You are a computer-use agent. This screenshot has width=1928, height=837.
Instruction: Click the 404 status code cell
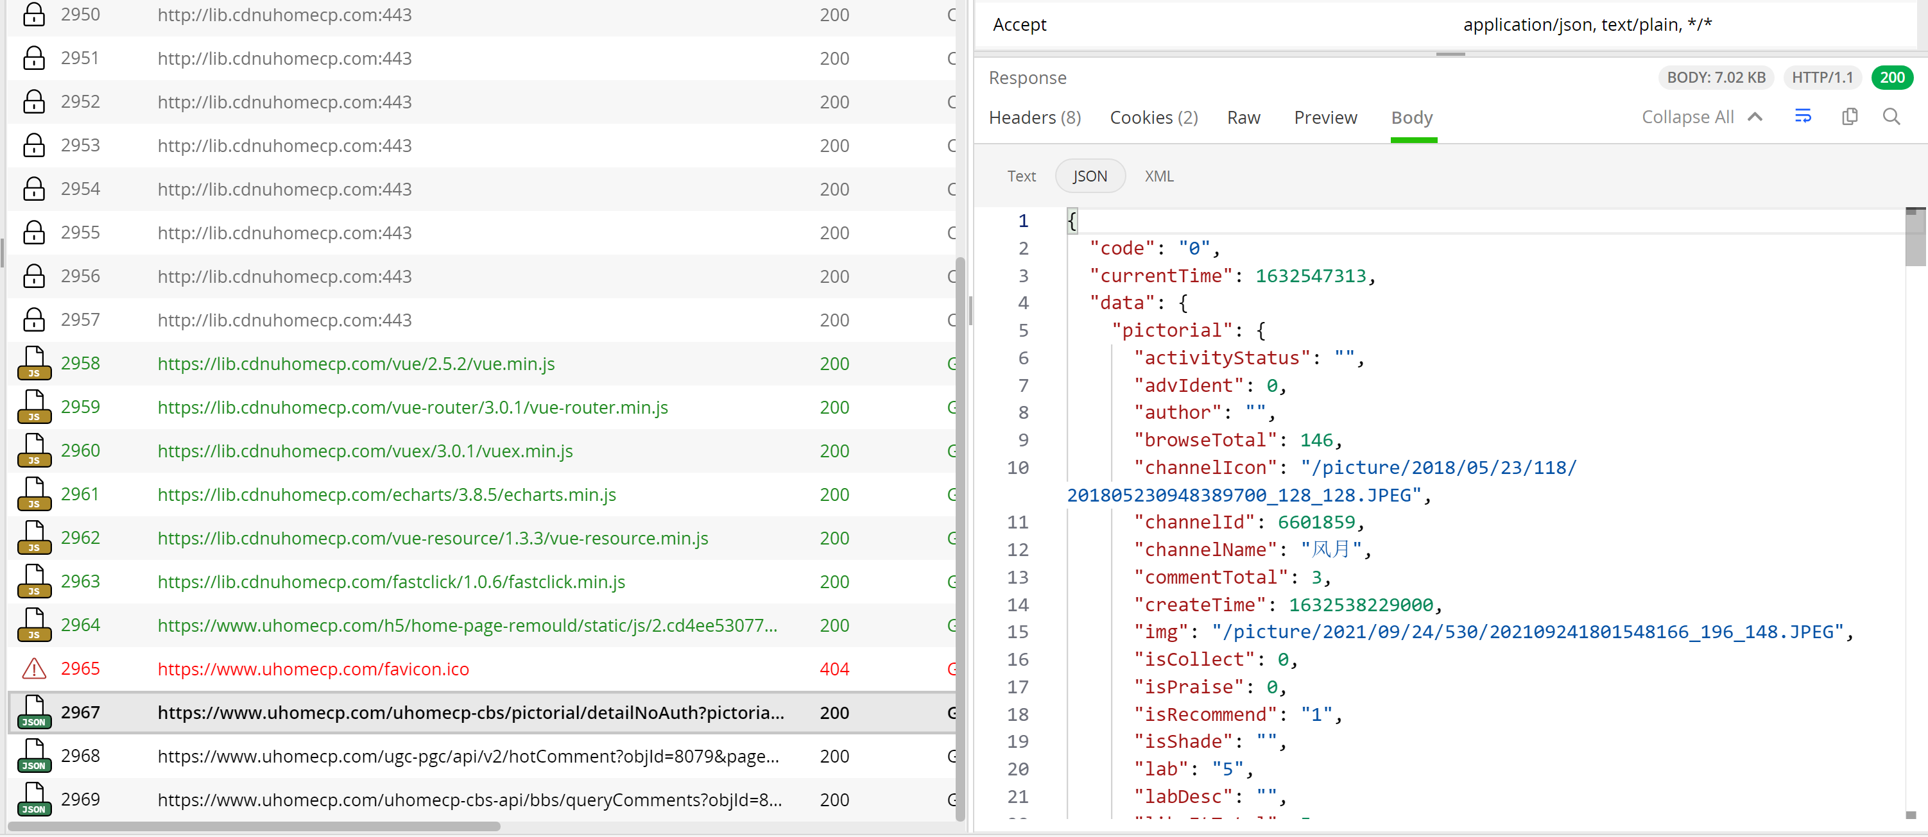(834, 669)
